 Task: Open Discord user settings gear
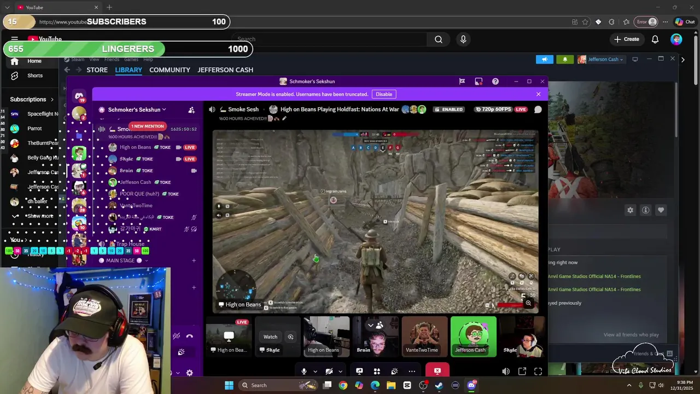point(189,373)
